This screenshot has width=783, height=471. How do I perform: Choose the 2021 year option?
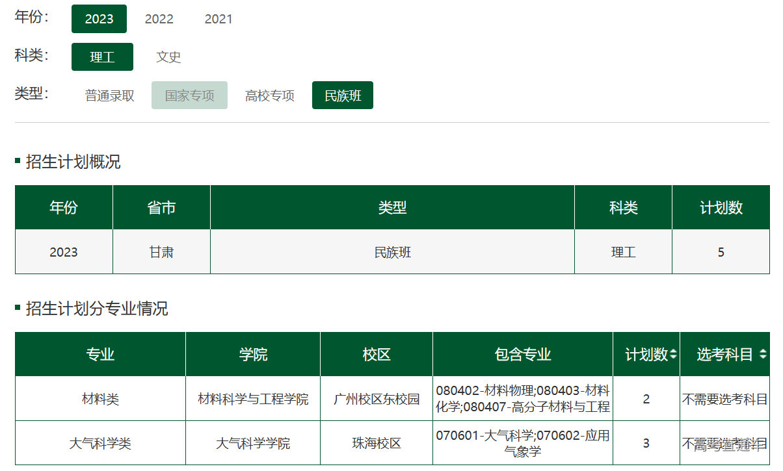point(219,19)
